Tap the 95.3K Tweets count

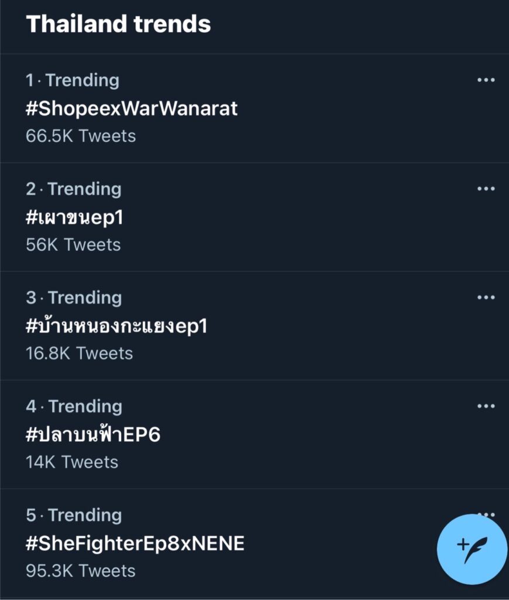[x=81, y=571]
